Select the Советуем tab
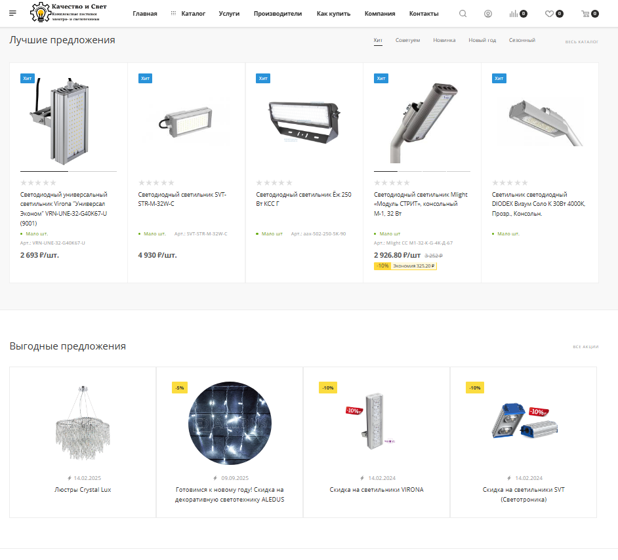This screenshot has width=618, height=560. point(407,40)
